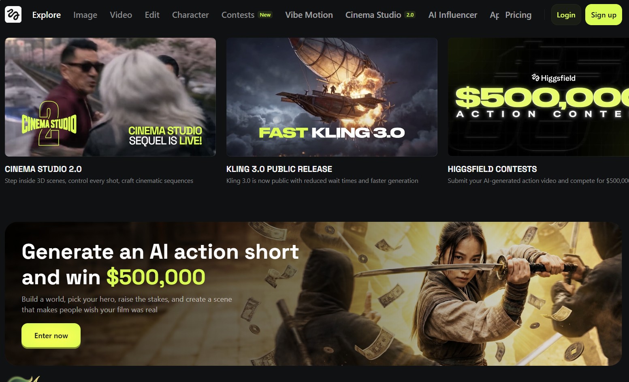Open Contests from the navigation bar

(x=238, y=15)
